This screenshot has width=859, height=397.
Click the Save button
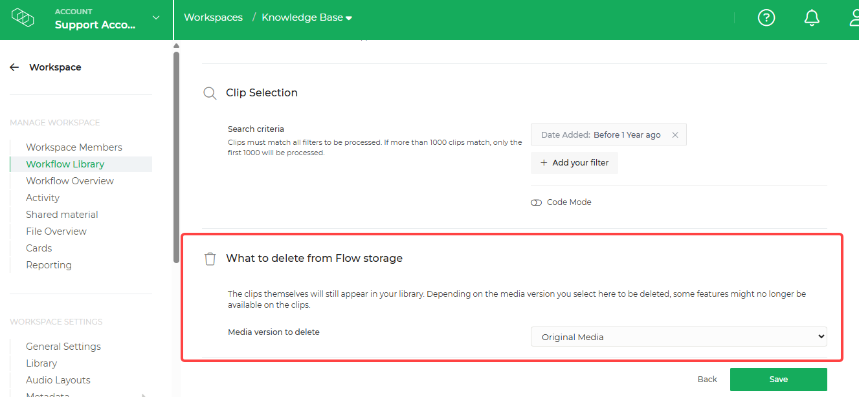(x=778, y=380)
